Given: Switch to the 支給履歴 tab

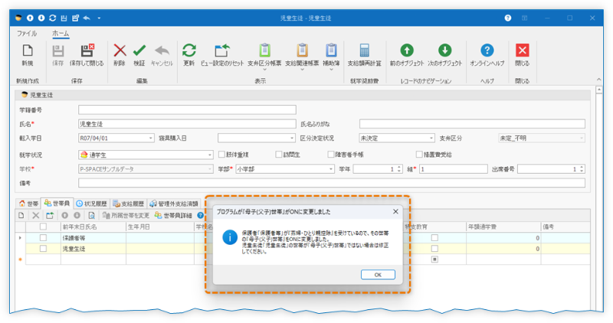Looking at the screenshot, I should (x=128, y=204).
